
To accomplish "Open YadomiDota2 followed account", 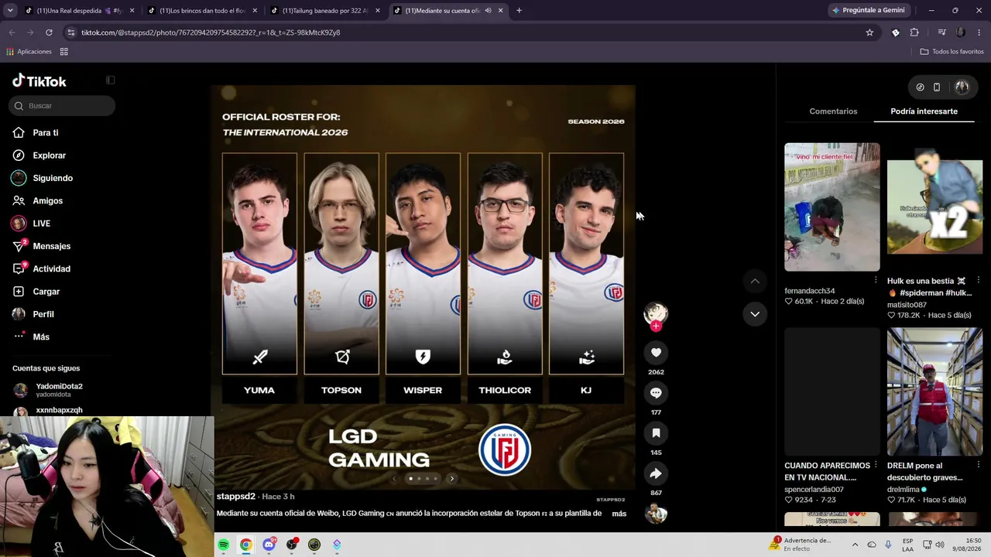I will coord(59,390).
